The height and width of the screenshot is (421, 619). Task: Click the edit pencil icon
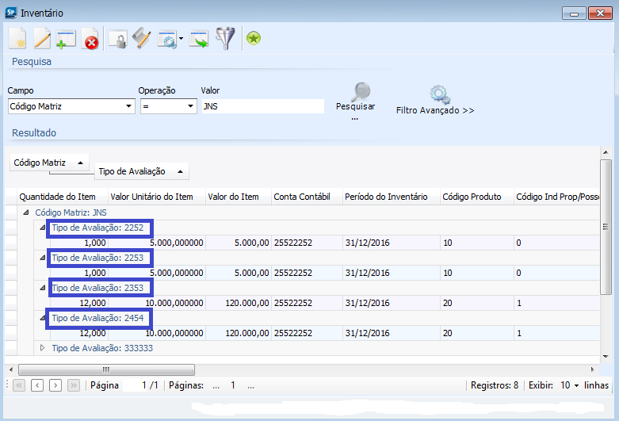(41, 39)
